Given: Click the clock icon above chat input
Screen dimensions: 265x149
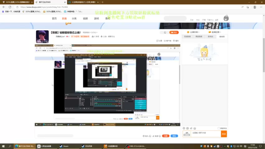Looking at the screenshot, I should point(184,128).
